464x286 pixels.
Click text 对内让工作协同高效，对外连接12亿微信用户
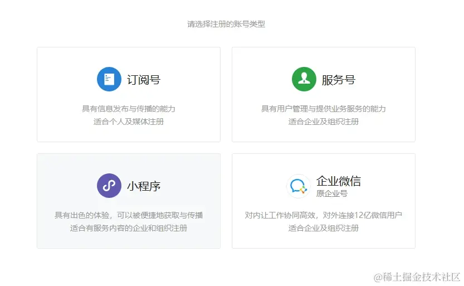(x=324, y=215)
